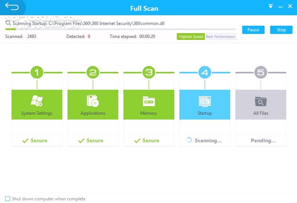Stop the full scan
This screenshot has width=297, height=203.
(x=281, y=30)
